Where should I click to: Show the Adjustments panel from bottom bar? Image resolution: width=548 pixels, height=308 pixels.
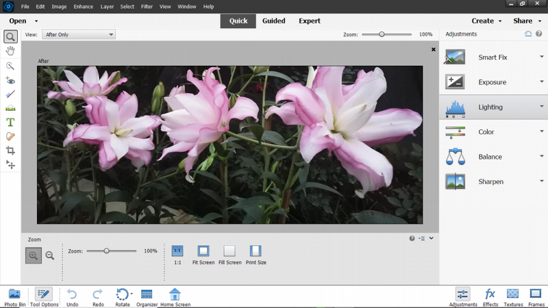click(x=463, y=297)
